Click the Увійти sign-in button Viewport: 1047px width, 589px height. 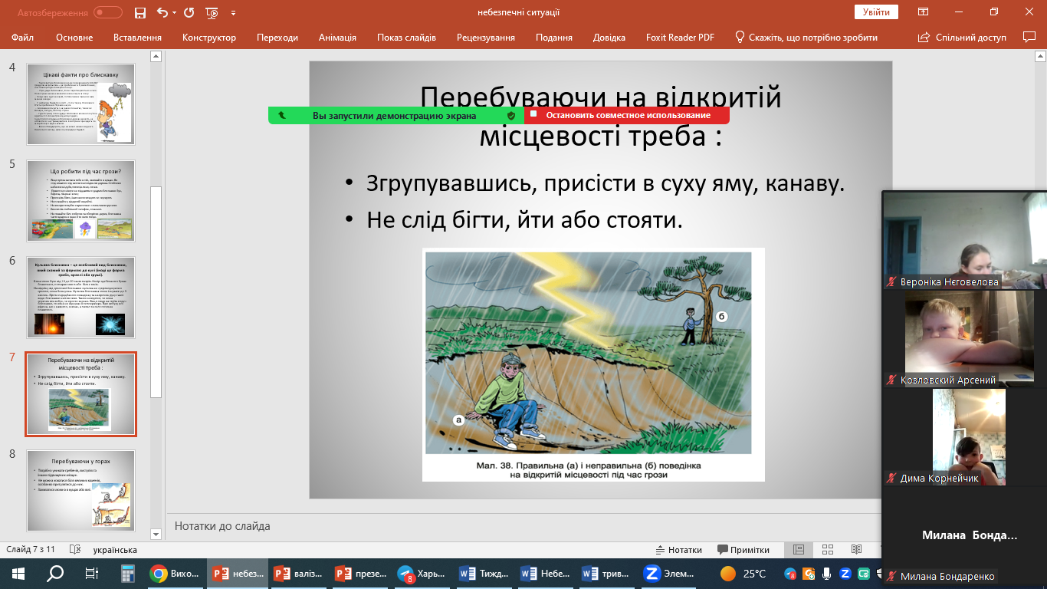click(x=876, y=12)
